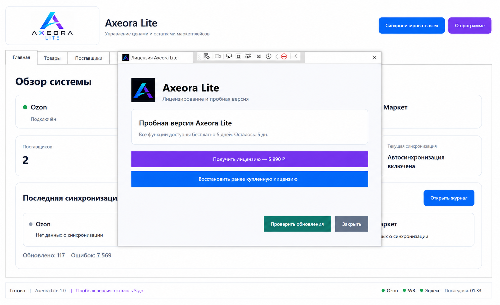
Task: Click Axeora Lite 1.0 in status bar
Action: (50, 291)
